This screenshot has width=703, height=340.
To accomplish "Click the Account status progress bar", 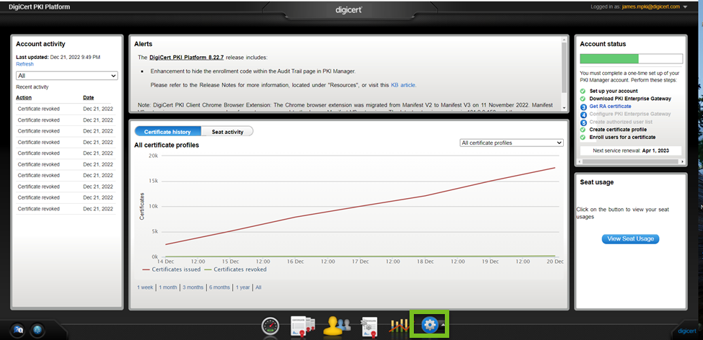I will (x=632, y=58).
